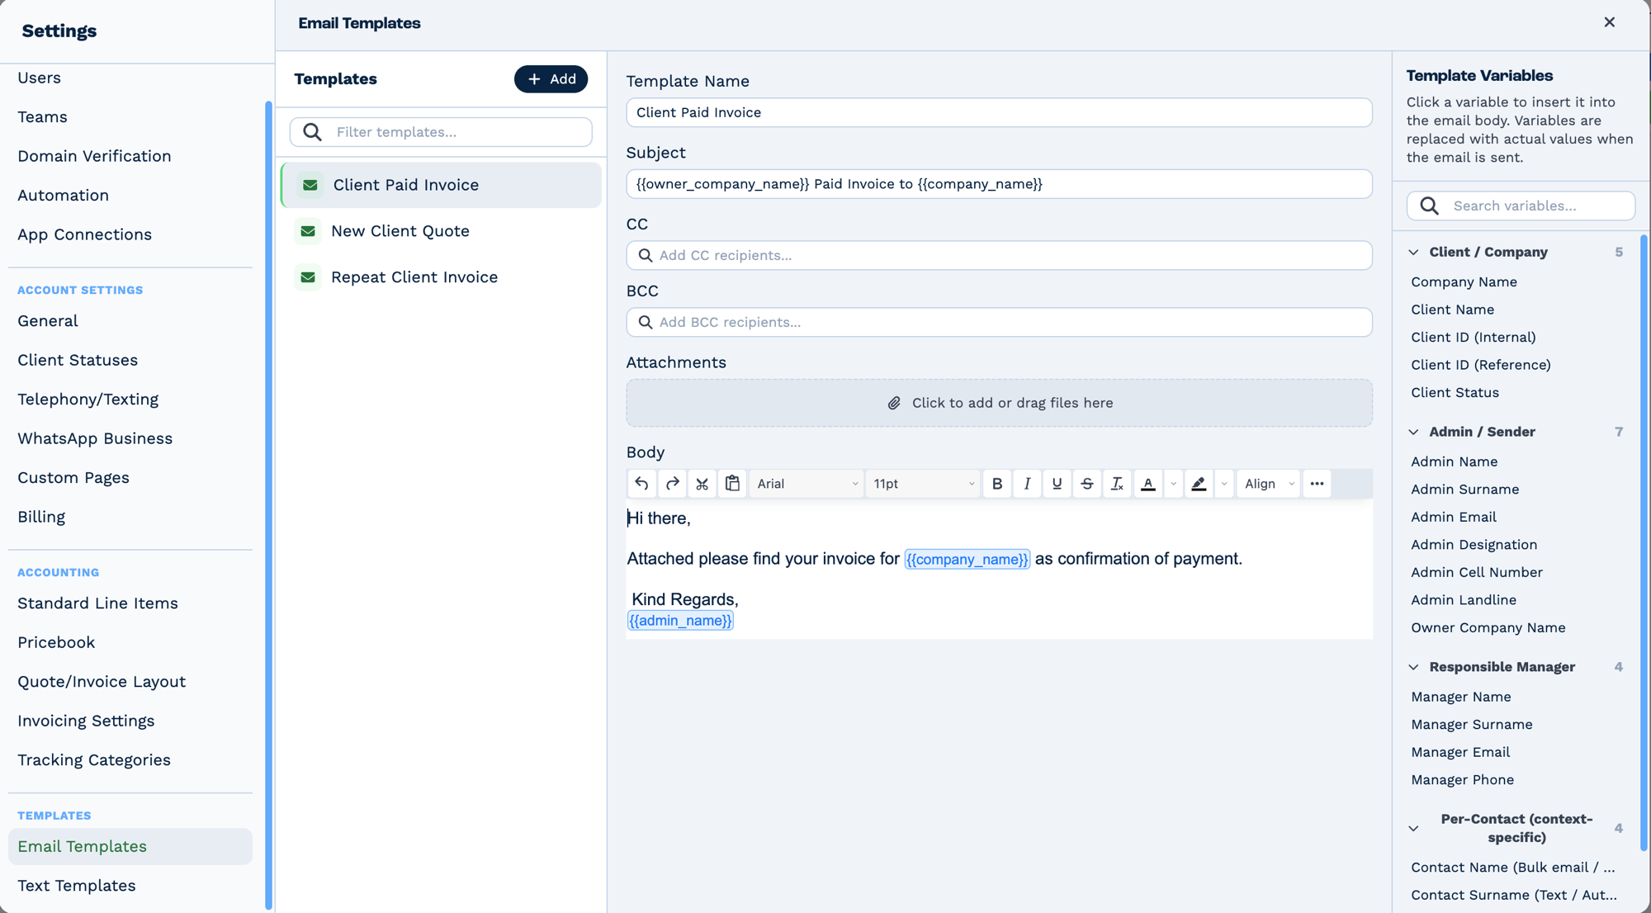Toggle Underline formatting
This screenshot has height=913, width=1651.
pyautogui.click(x=1057, y=484)
